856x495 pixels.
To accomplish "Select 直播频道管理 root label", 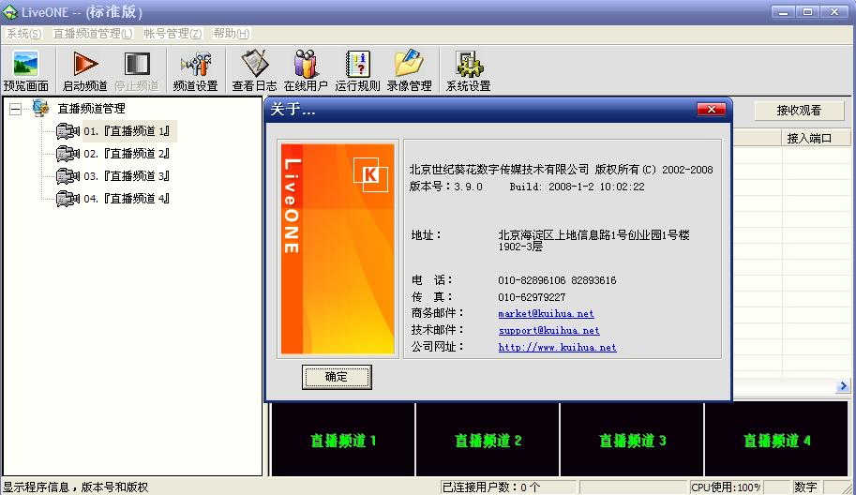I will tap(91, 109).
